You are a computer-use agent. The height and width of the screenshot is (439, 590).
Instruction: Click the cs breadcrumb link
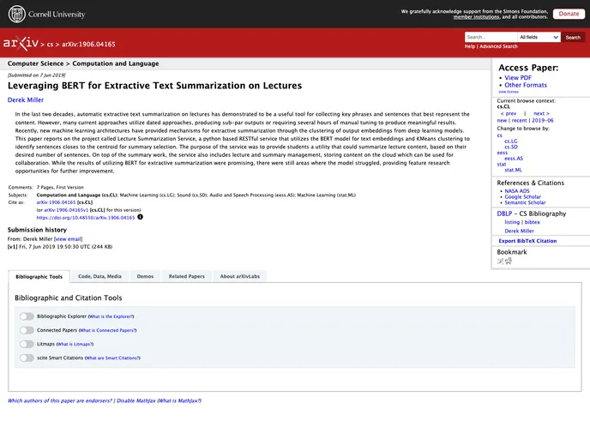[x=50, y=45]
